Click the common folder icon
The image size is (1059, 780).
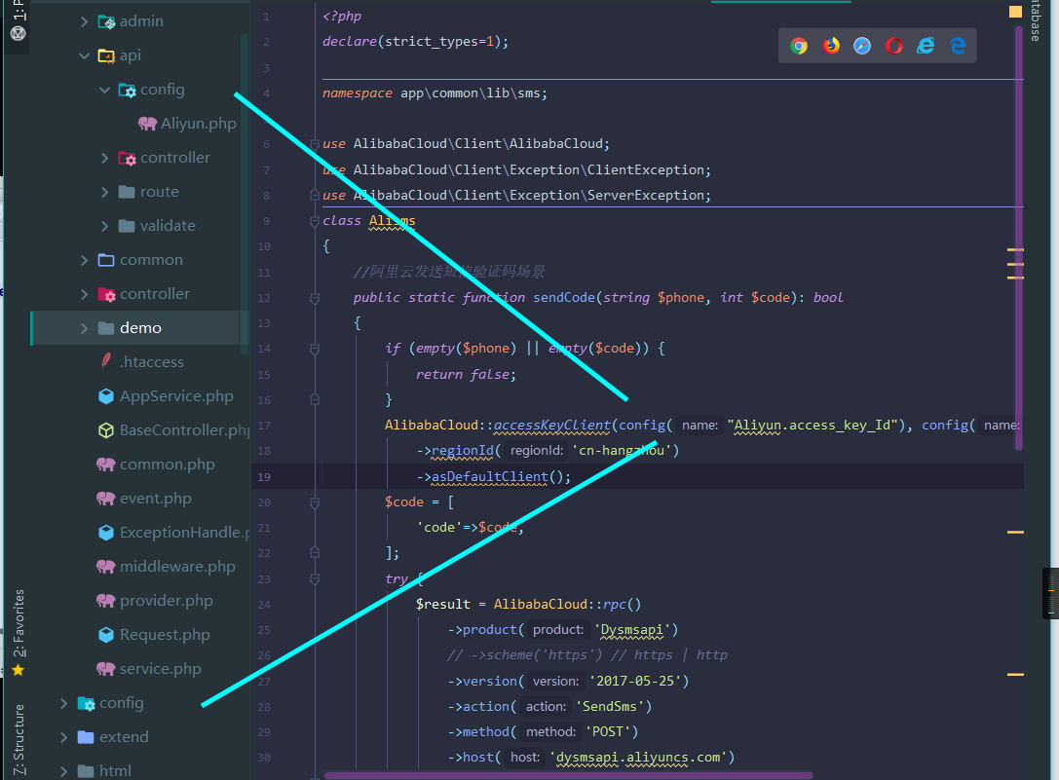(x=106, y=260)
